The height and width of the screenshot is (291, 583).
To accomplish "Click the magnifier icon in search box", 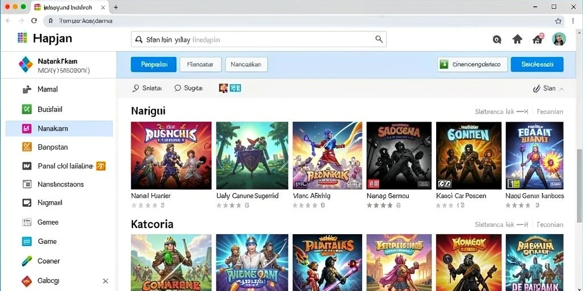I will pos(379,39).
